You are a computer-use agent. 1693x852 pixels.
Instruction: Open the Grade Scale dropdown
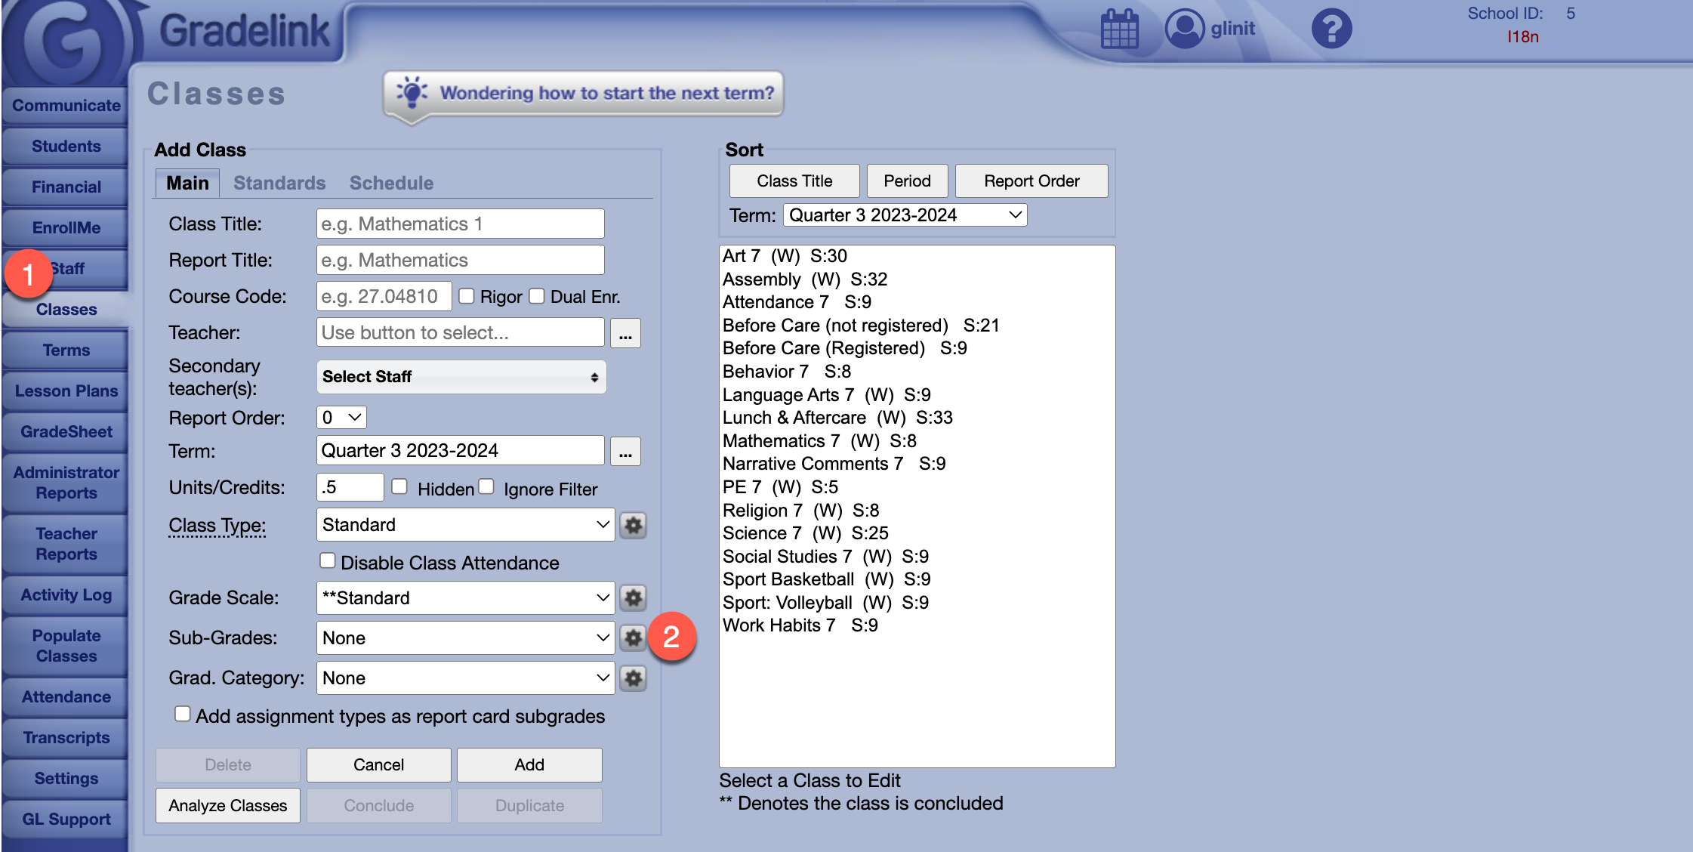point(465,598)
